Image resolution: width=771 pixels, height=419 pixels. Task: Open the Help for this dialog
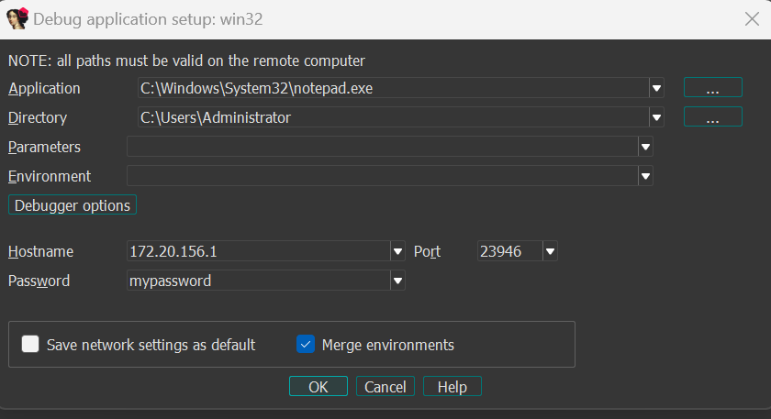tap(452, 387)
